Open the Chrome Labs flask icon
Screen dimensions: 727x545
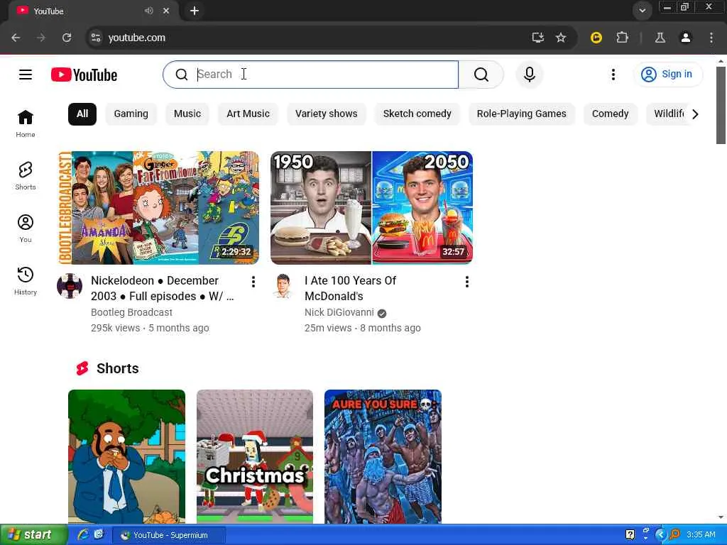tap(660, 38)
